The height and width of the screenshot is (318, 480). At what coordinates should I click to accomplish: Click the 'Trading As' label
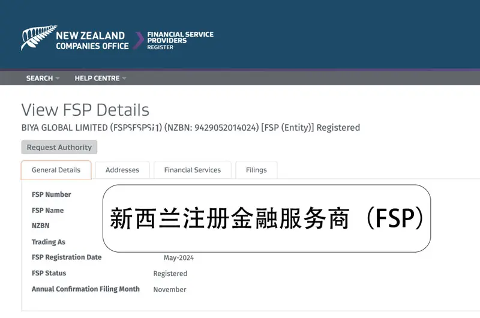coord(49,242)
